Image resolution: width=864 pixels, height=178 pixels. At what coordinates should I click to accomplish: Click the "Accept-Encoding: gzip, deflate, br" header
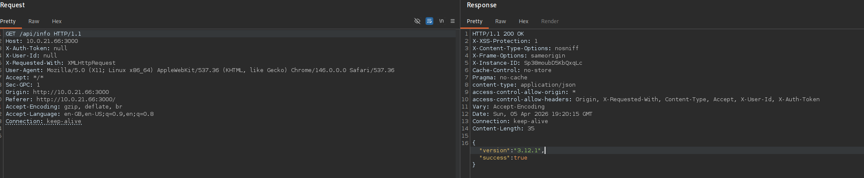point(64,106)
